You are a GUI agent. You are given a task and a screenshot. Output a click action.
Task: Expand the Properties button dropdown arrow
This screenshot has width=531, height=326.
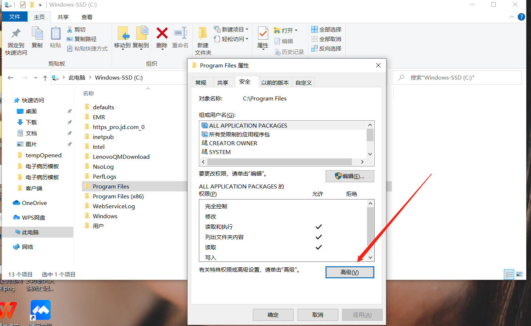click(x=263, y=49)
